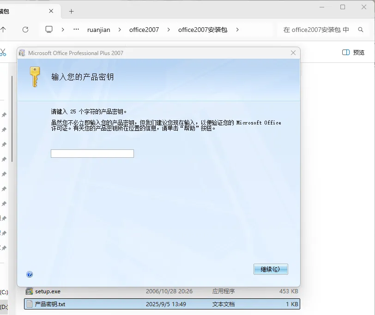Click the 453 KB size cell
This screenshot has width=375, height=315.
(289, 291)
